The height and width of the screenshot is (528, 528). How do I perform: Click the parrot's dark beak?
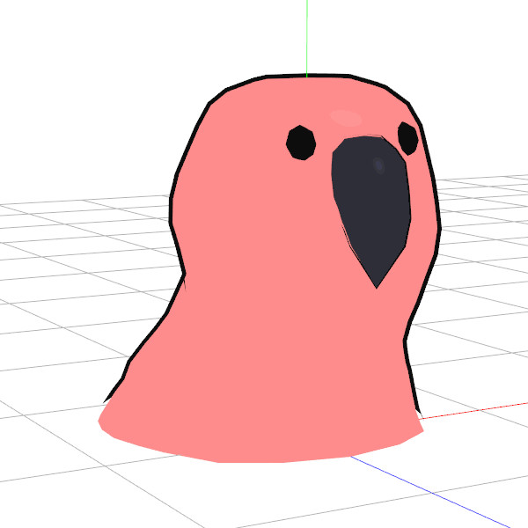371,211
